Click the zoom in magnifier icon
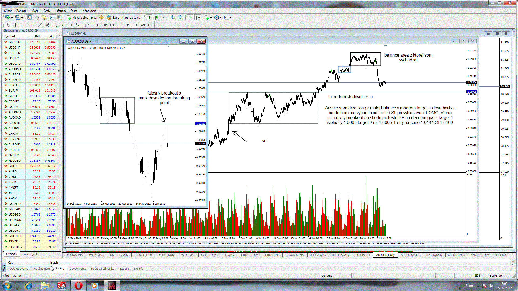The image size is (518, 291). (x=173, y=18)
